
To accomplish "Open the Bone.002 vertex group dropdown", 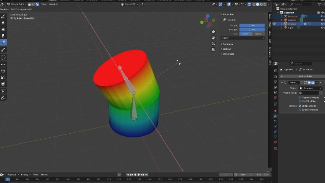I will [130, 5].
